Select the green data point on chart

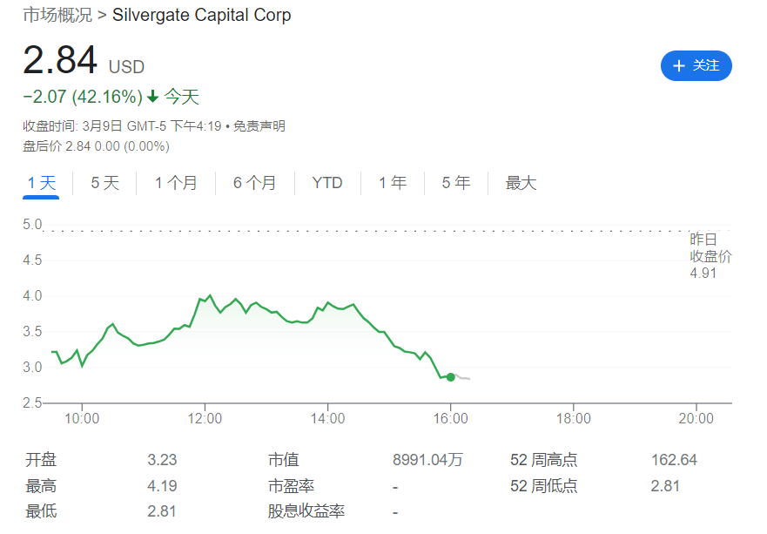click(x=450, y=376)
